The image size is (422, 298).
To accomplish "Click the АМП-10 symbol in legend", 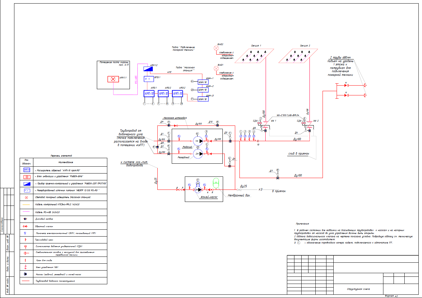I will pos(27,170).
